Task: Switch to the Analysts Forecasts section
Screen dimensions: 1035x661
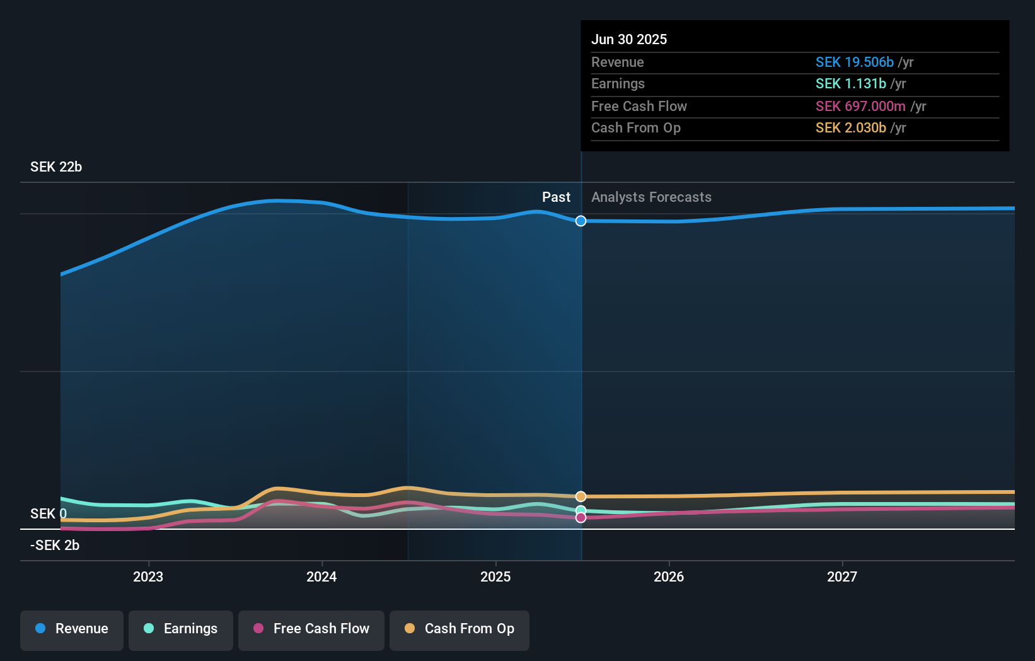Action: pos(651,197)
